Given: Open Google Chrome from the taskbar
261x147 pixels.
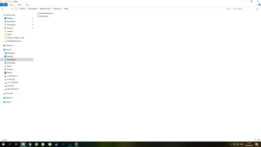Looking at the screenshot, I should coord(30,144).
